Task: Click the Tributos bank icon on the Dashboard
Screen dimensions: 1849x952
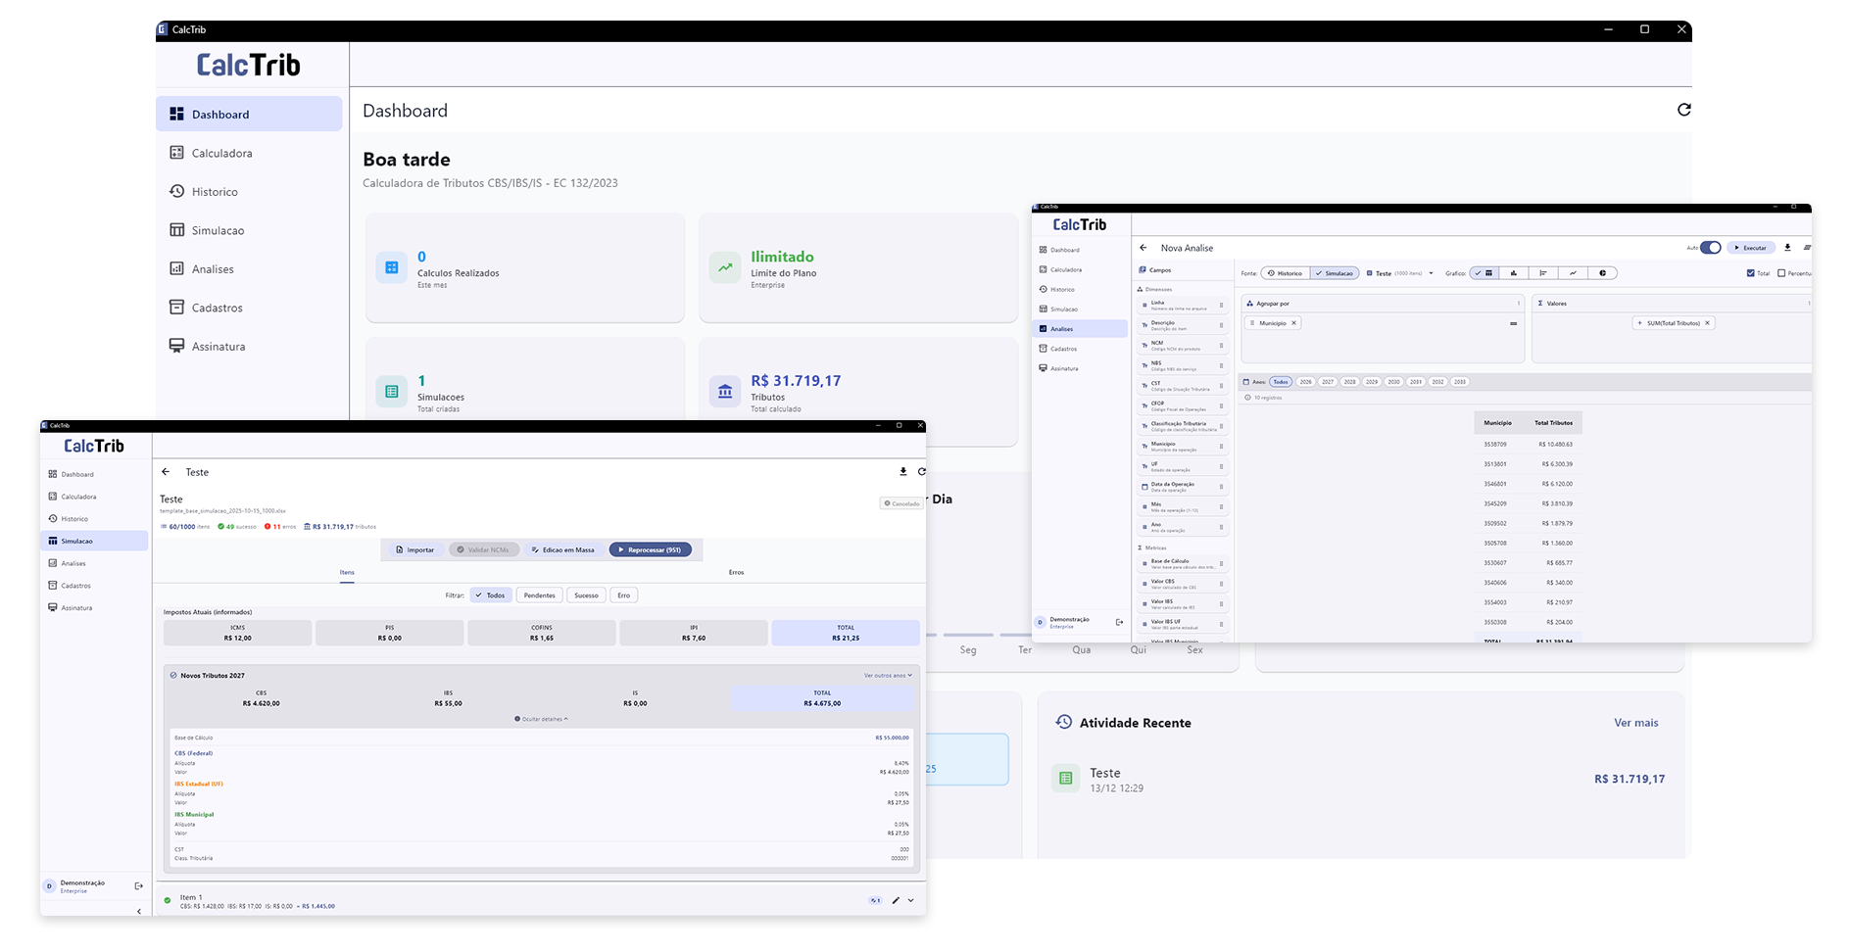Action: [725, 392]
